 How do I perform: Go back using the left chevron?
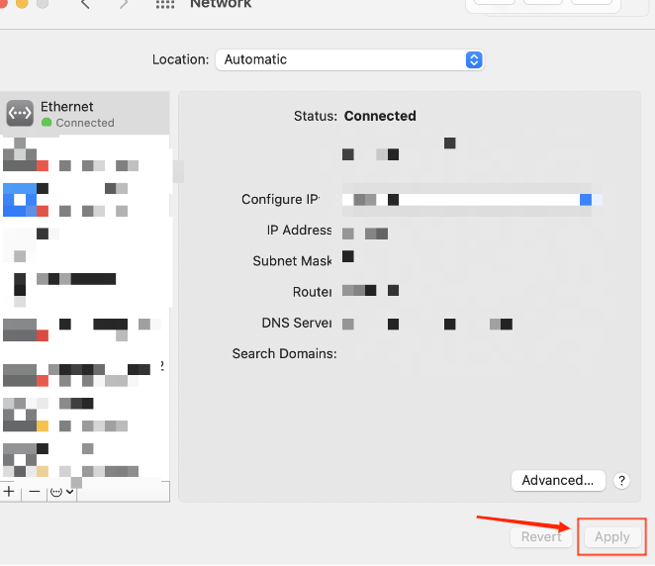(85, 4)
